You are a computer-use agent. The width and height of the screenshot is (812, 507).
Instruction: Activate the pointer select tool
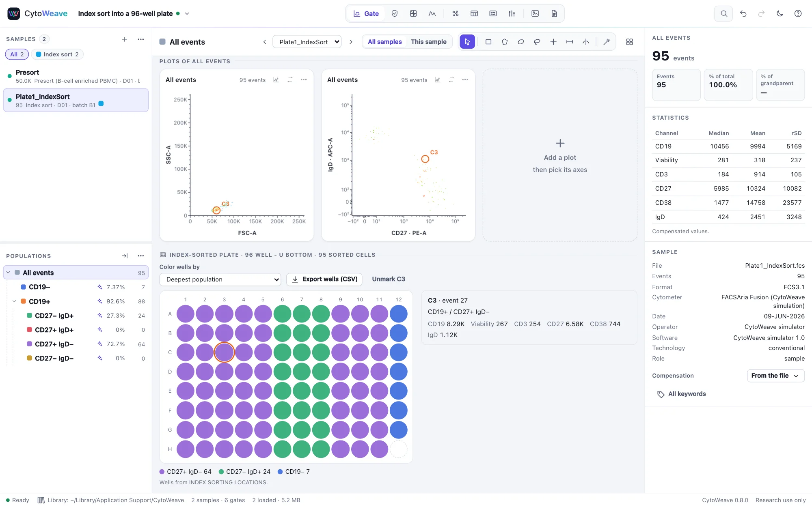[467, 42]
